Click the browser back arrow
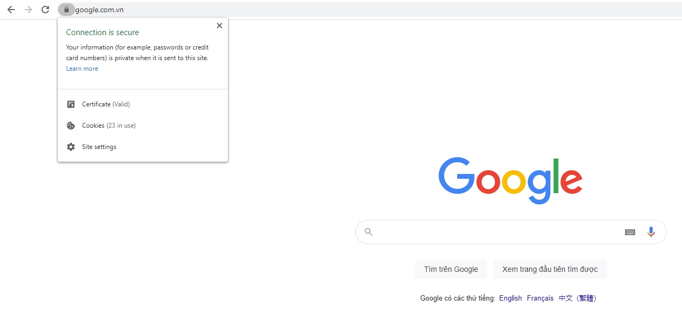Viewport: 682px width, 316px height. pyautogui.click(x=11, y=10)
